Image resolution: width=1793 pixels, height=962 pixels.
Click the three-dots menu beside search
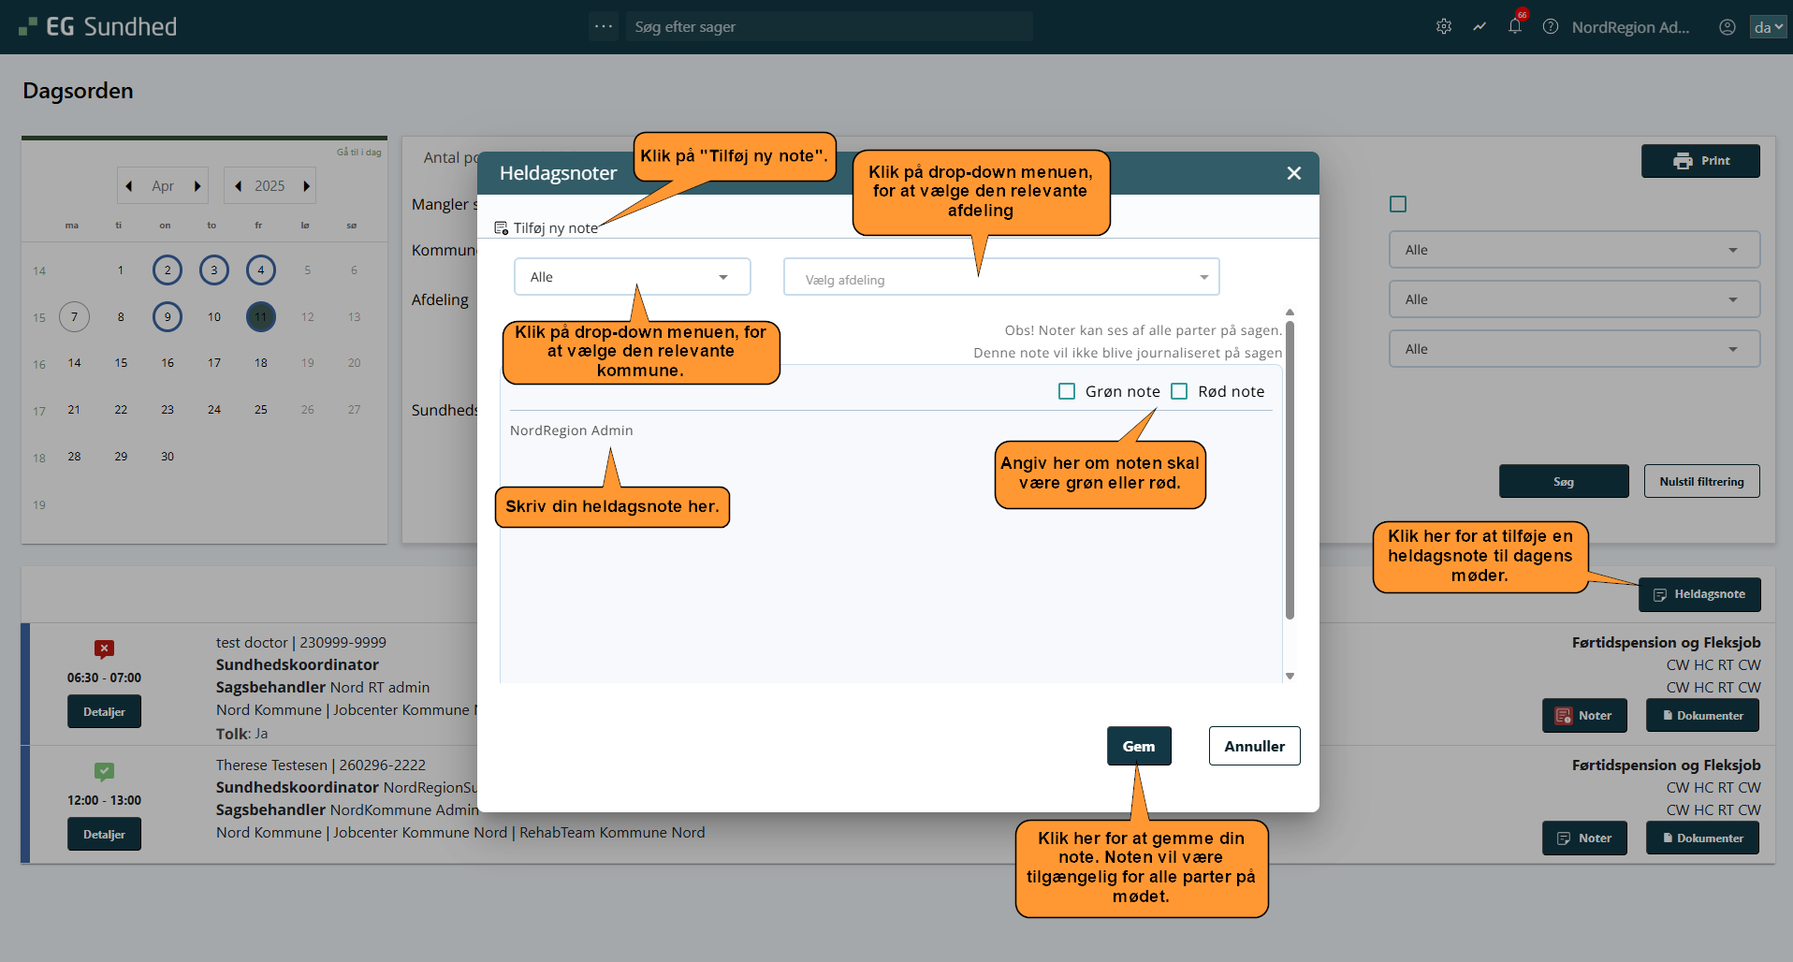(x=604, y=26)
